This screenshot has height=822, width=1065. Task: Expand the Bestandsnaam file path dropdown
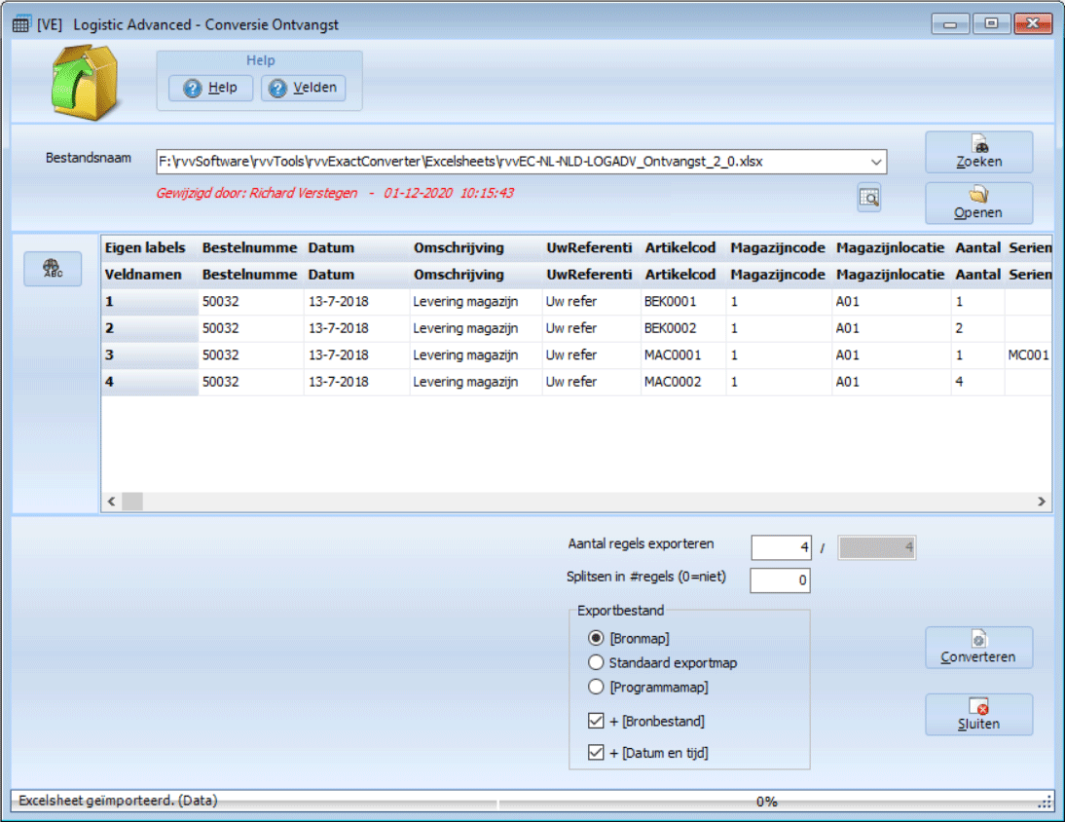tap(876, 162)
